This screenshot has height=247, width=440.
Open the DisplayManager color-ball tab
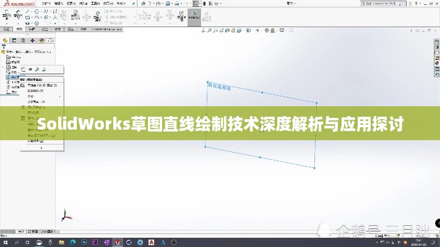click(x=41, y=41)
